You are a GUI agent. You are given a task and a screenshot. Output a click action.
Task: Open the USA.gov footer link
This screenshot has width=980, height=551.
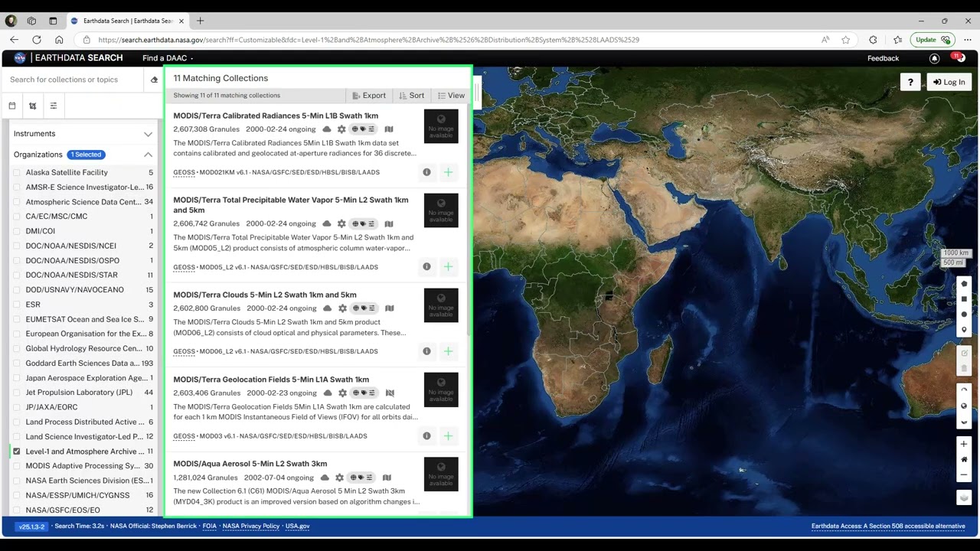pos(297,527)
